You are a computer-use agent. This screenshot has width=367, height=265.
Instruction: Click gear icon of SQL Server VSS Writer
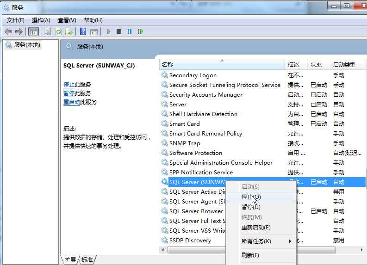tap(165, 230)
